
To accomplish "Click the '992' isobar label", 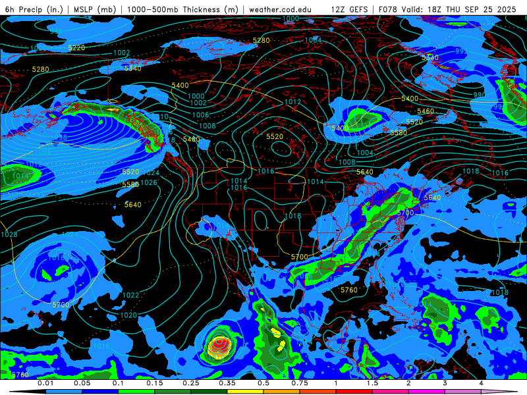I will tap(462, 51).
